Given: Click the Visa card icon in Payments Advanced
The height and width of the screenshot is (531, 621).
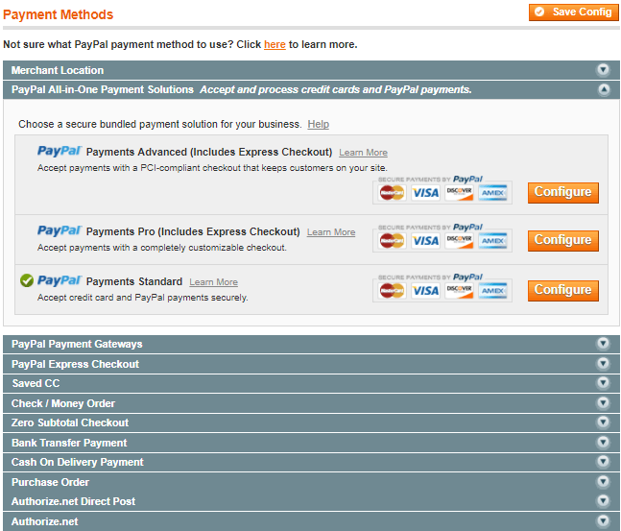Looking at the screenshot, I should coord(425,193).
